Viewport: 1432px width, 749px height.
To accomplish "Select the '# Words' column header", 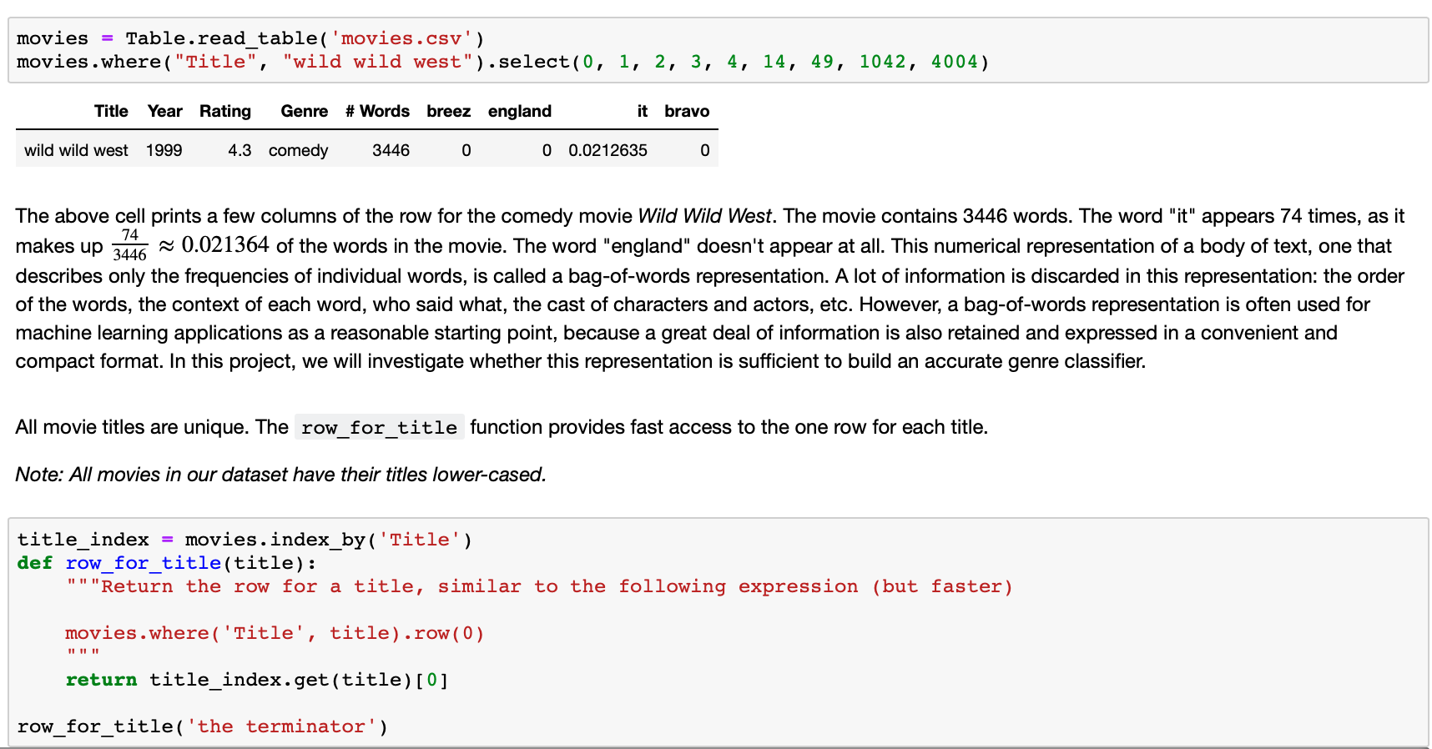I will tap(377, 111).
